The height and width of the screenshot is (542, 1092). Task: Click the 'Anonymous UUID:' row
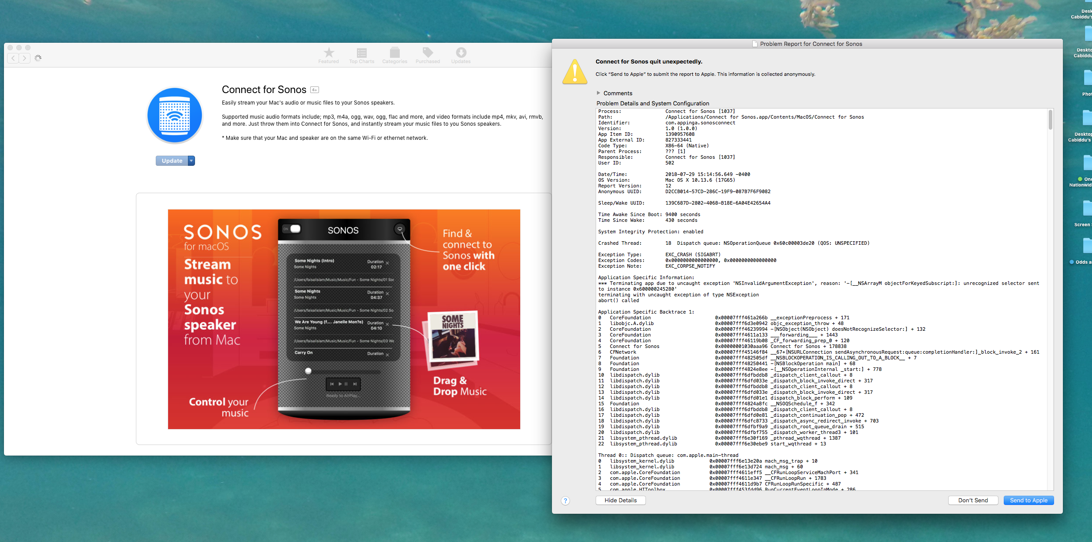pos(684,191)
